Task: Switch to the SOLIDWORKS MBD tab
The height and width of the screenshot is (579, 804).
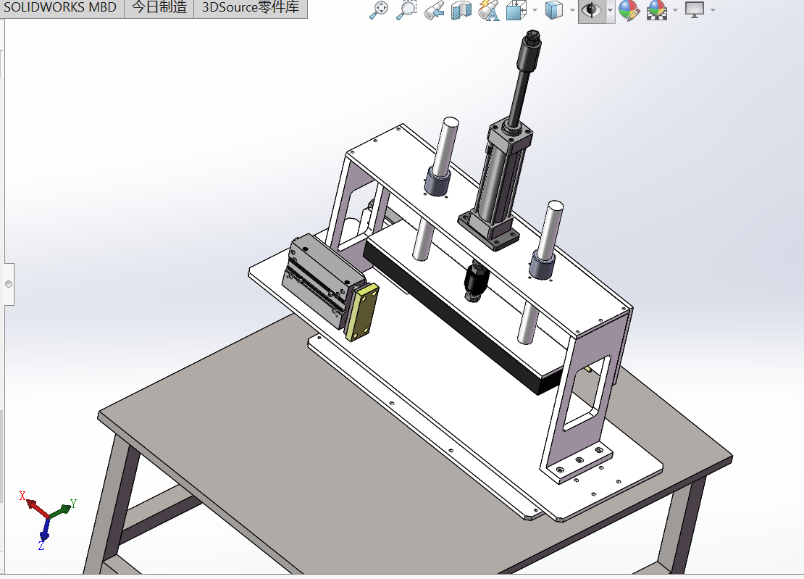Action: tap(60, 8)
